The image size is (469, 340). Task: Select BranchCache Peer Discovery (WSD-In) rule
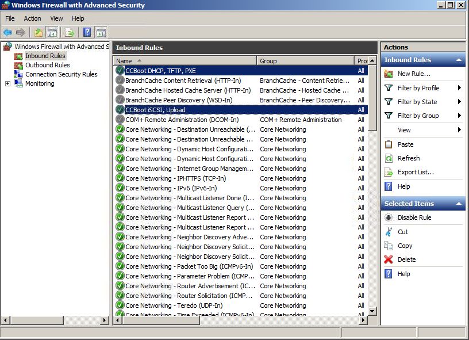point(241,100)
